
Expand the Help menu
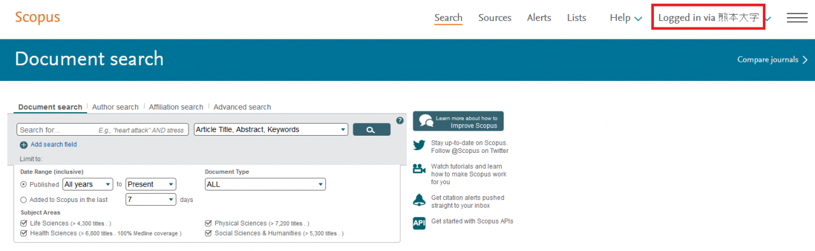click(x=626, y=18)
